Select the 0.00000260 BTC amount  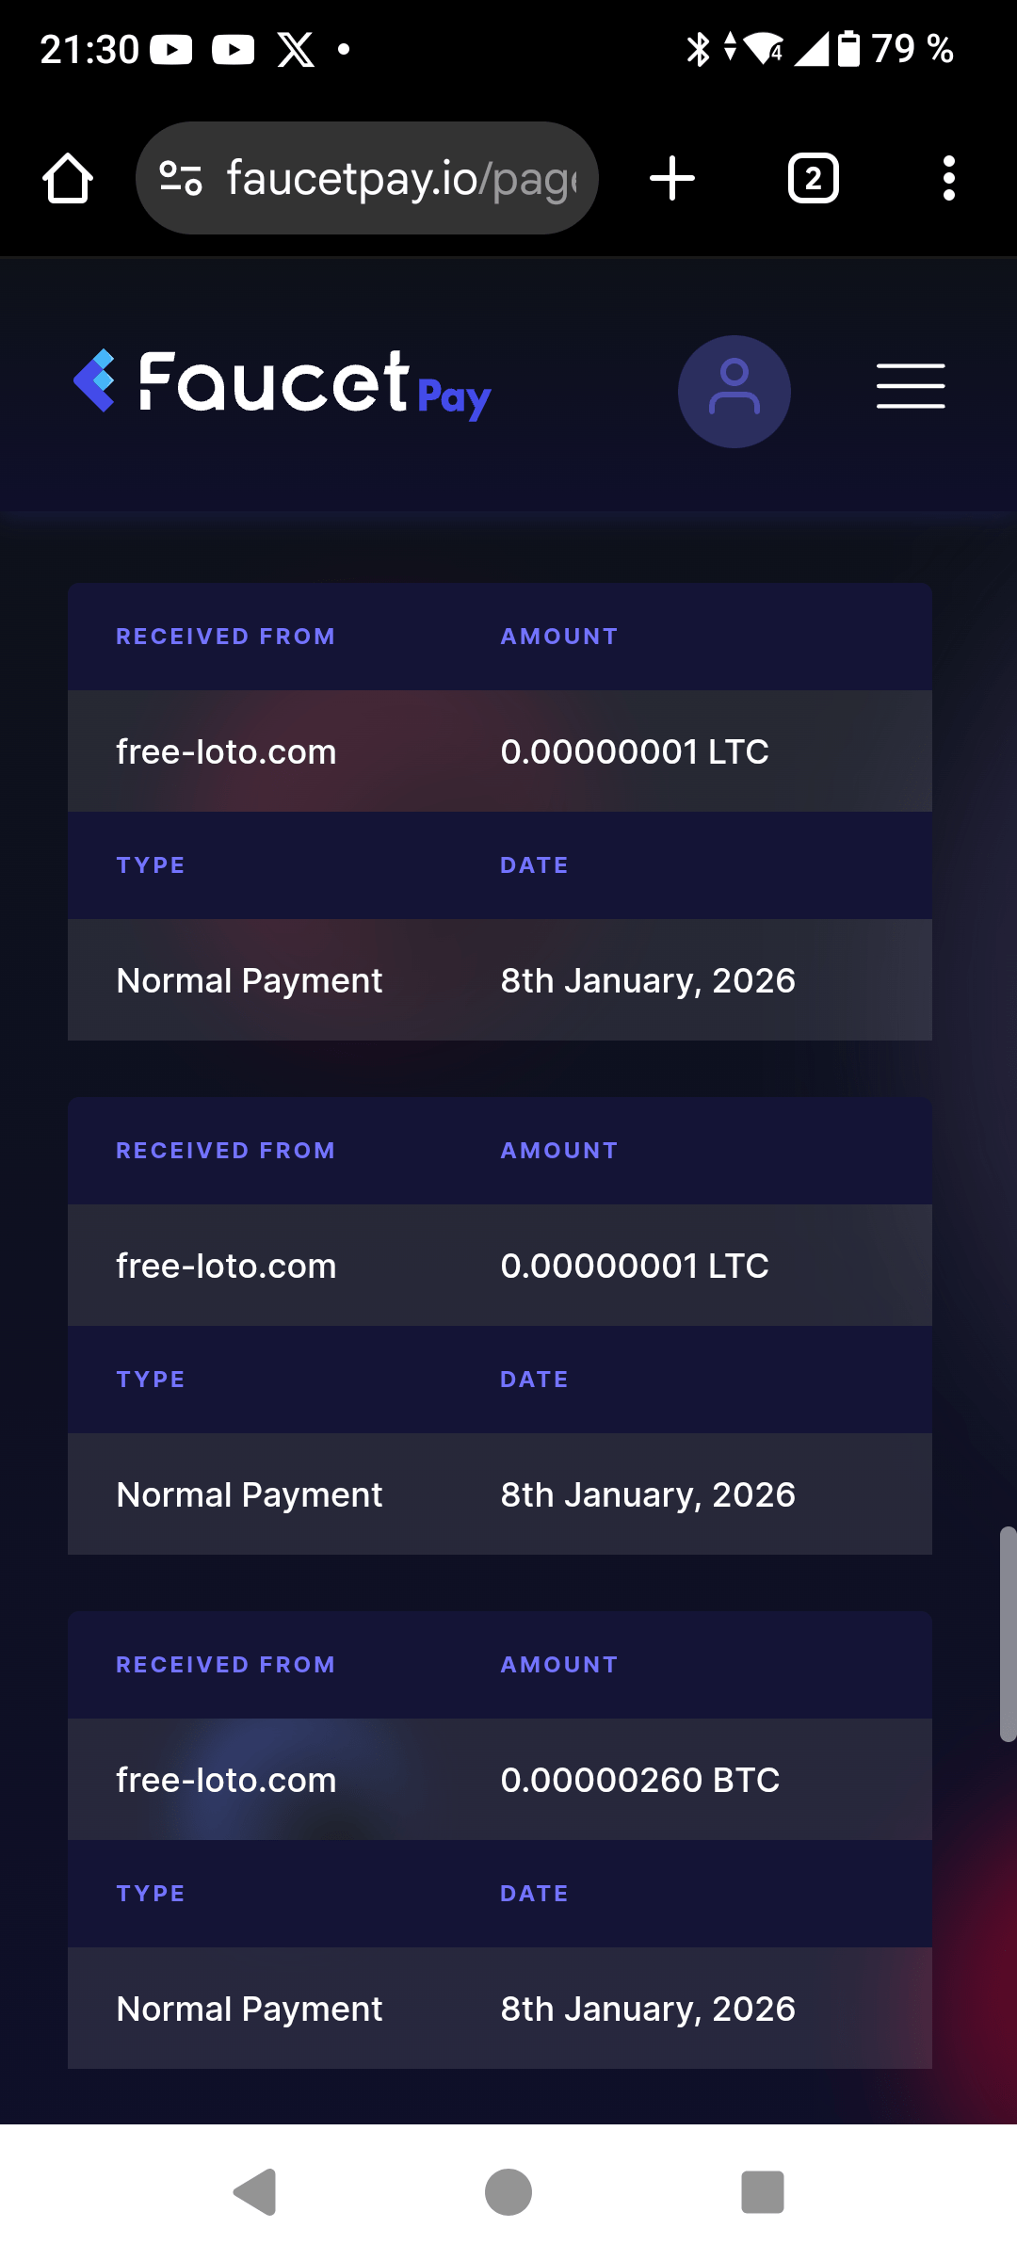639,1780
